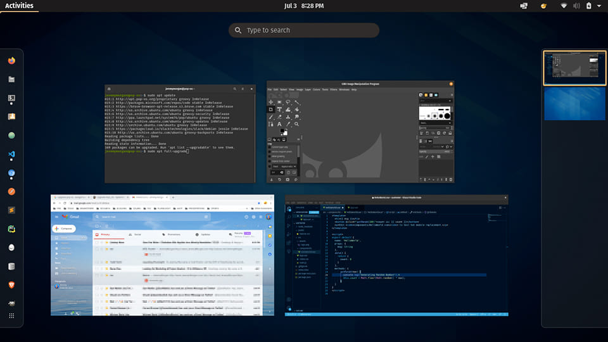Toggle Current layer only checkbox in GIMP
The height and width of the screenshot is (342, 608).
click(x=270, y=148)
